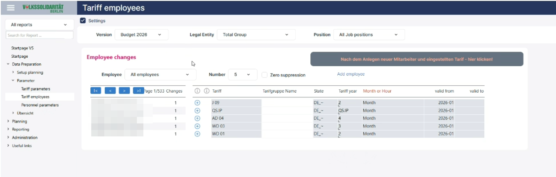Click plus icon in AD 04 row
The height and width of the screenshot is (177, 556).
[x=198, y=118]
